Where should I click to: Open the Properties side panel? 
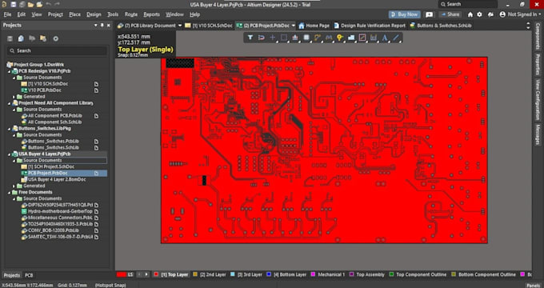click(x=538, y=64)
